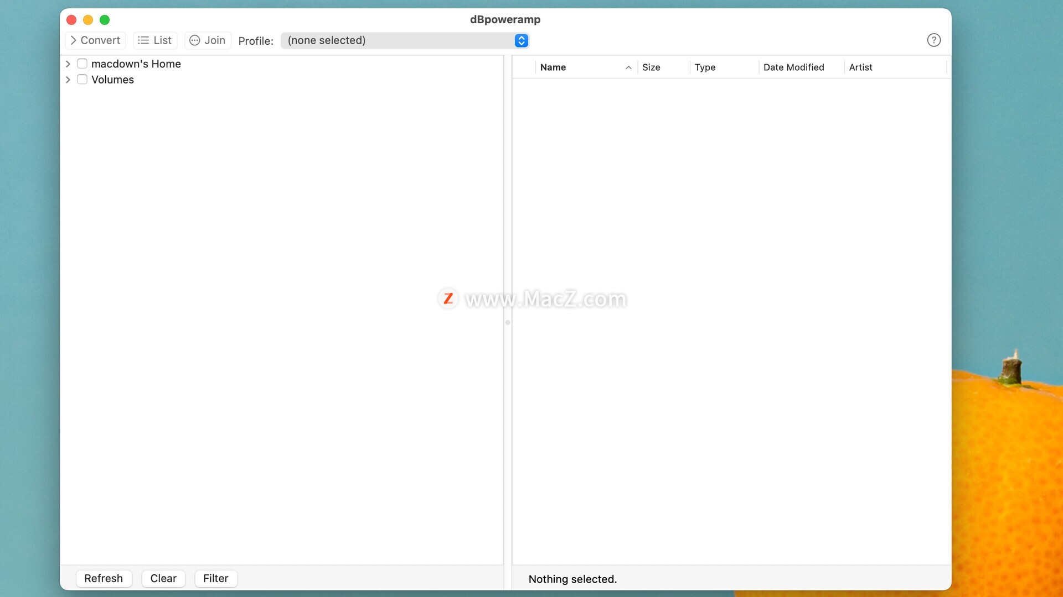
Task: Open the Profile dropdown selector
Action: (405, 40)
